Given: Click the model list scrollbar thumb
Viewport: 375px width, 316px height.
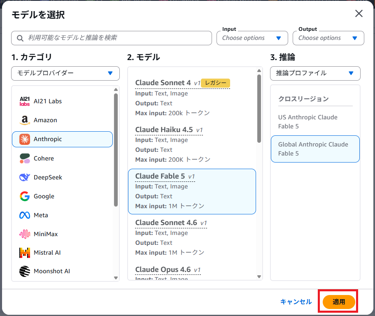Looking at the screenshot, I should pyautogui.click(x=259, y=109).
